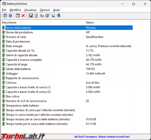Click the value 11.7%
The width and height of the screenshot is (151, 140).
tap(90, 51)
